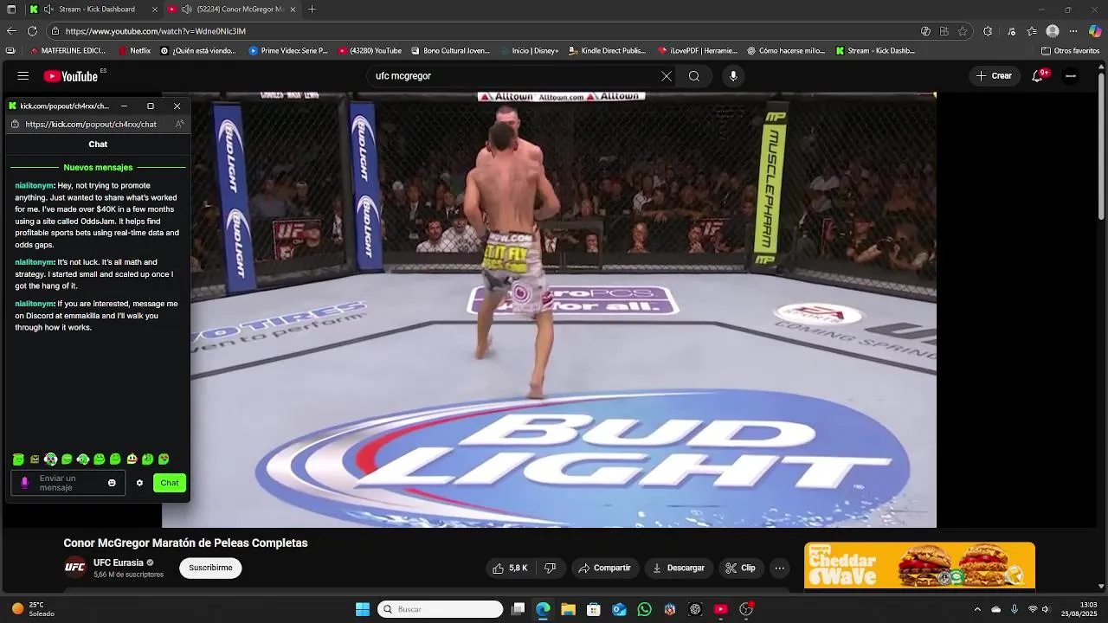This screenshot has width=1108, height=623.
Task: Open the UFC Eurasia channel avatar
Action: (75, 568)
